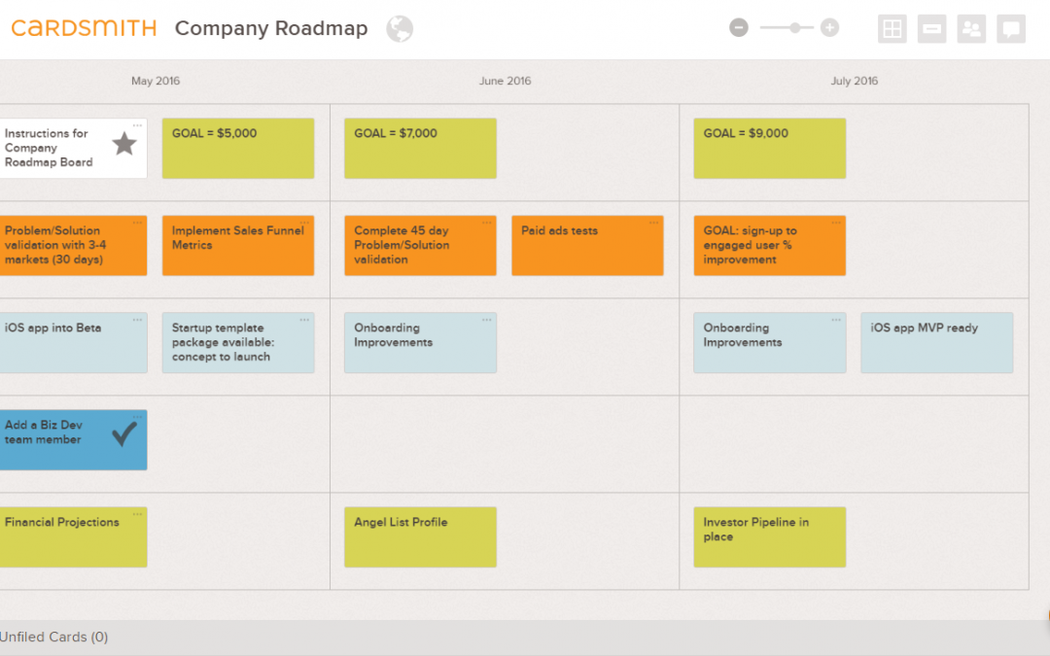The height and width of the screenshot is (656, 1050).
Task: Click the checkmark on Add a Biz Dev card
Action: click(124, 433)
